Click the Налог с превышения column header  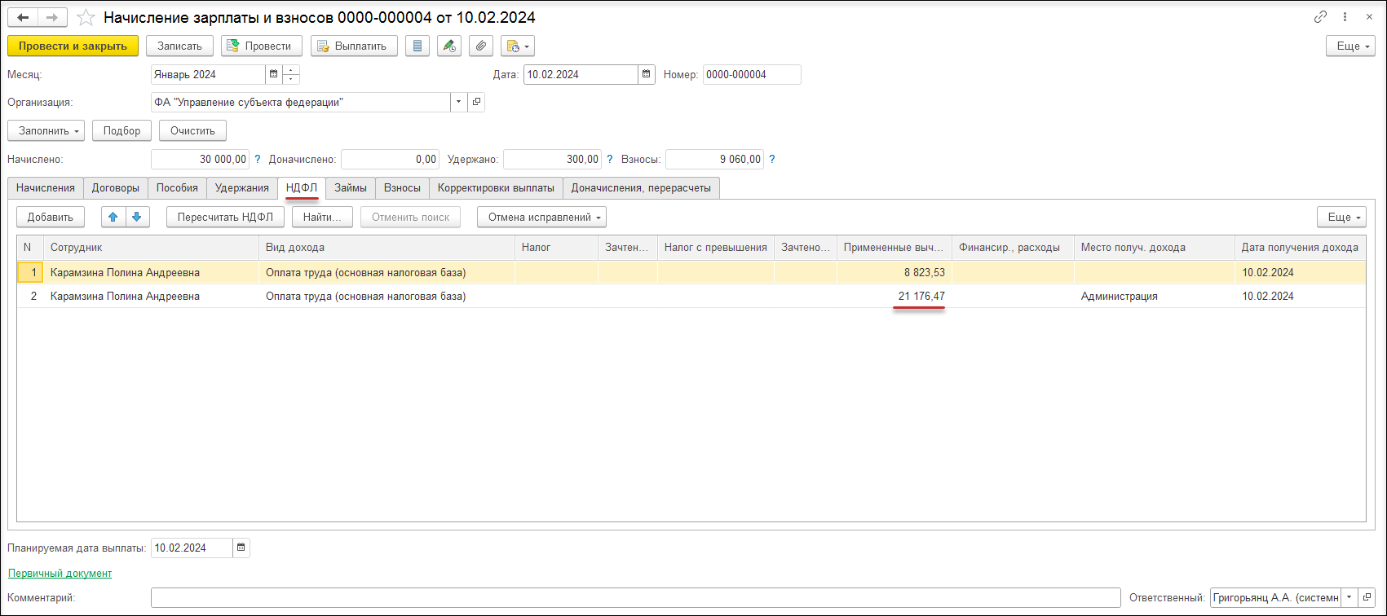716,247
